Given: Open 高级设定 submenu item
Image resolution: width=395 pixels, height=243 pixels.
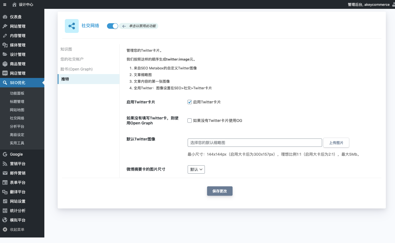Looking at the screenshot, I should pyautogui.click(x=17, y=135).
